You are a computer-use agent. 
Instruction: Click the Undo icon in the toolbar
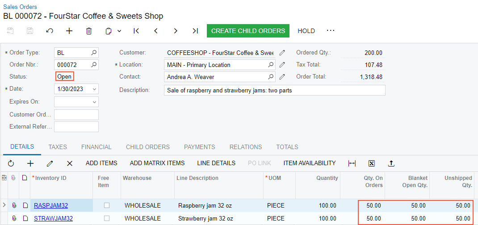[x=50, y=31]
